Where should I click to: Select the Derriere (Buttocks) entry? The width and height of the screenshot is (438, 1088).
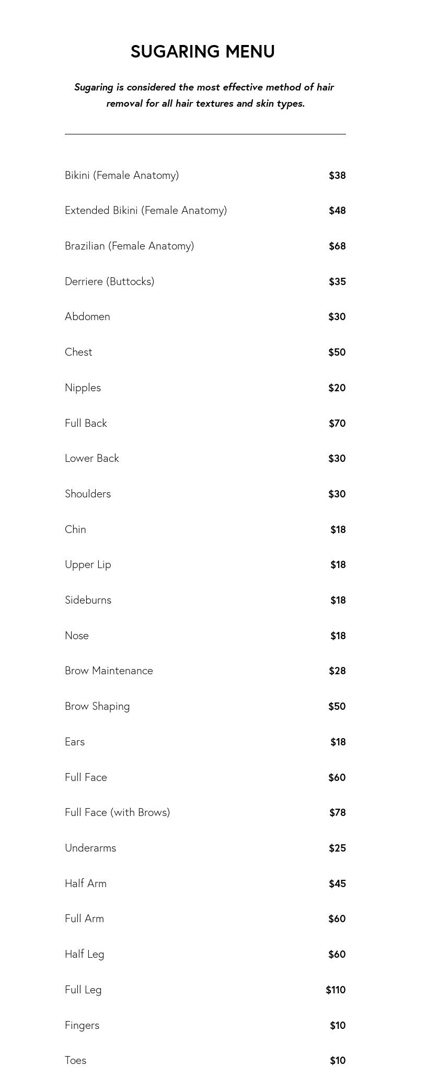click(109, 281)
